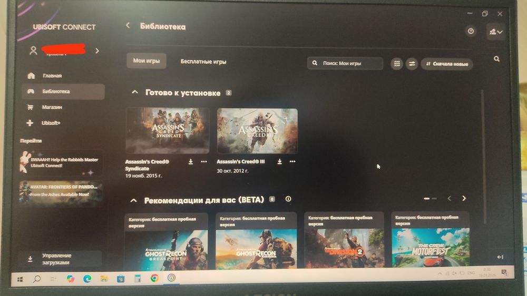Open Библиотека in the sidebar

[x=63, y=91]
